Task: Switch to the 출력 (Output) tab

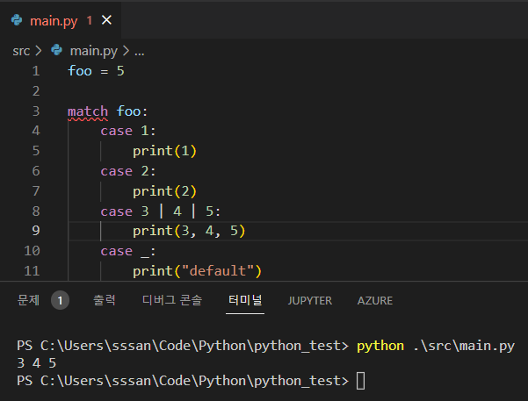Action: click(x=104, y=300)
